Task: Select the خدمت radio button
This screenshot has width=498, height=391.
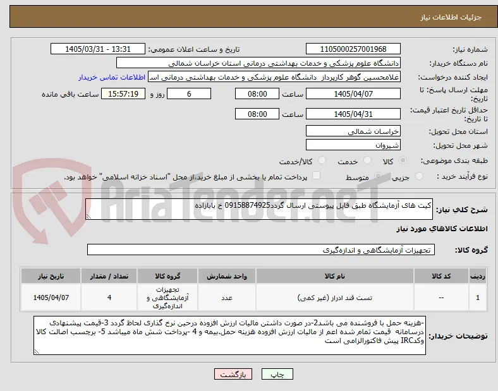Action: coord(367,160)
